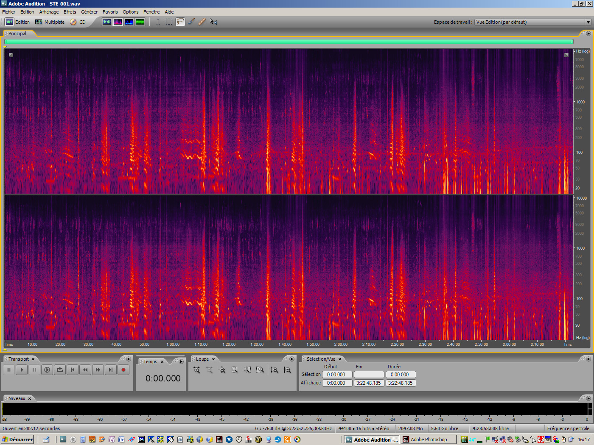Select the Spectral Frequency Display view icon

(x=118, y=22)
